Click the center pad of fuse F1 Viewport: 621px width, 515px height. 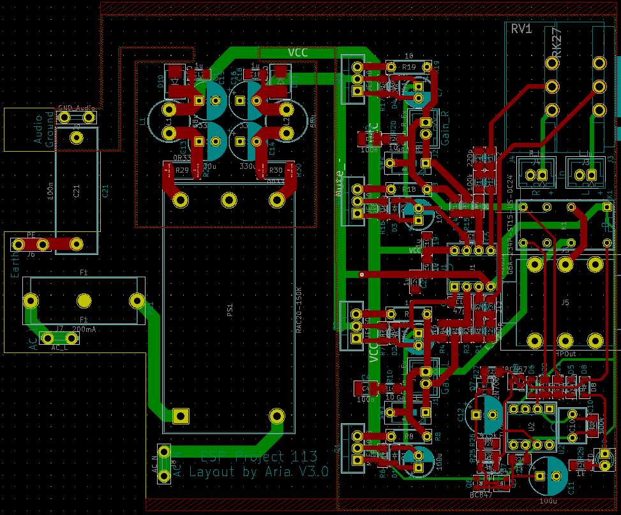[x=84, y=301]
